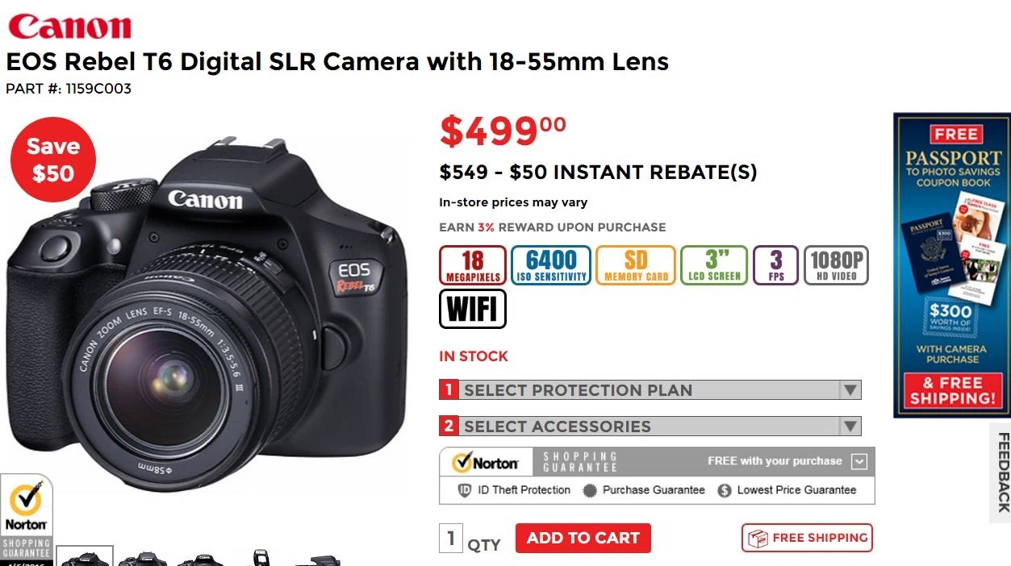Expand the Norton guarantee details chevron
The image size is (1011, 566).
click(x=859, y=462)
